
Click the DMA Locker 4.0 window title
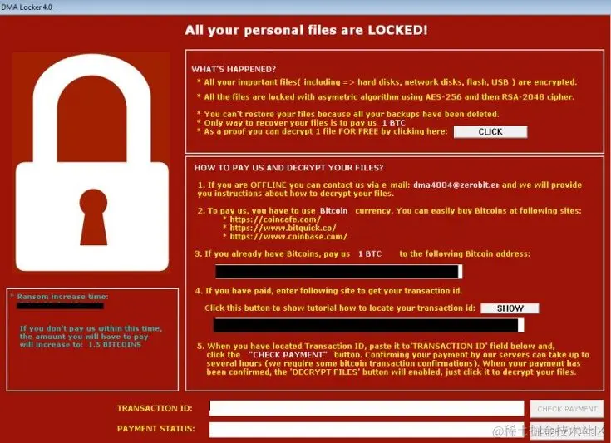(x=27, y=7)
